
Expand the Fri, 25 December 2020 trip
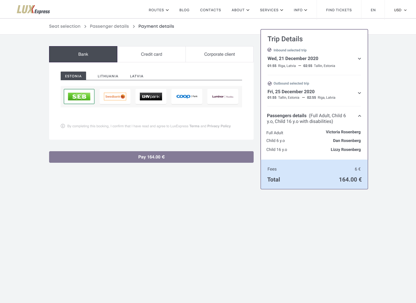point(359,93)
